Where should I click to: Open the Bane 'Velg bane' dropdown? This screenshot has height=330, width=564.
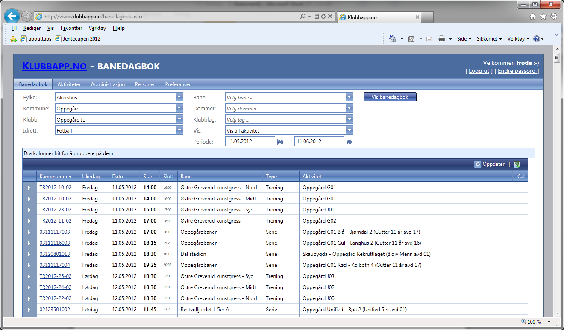click(350, 97)
